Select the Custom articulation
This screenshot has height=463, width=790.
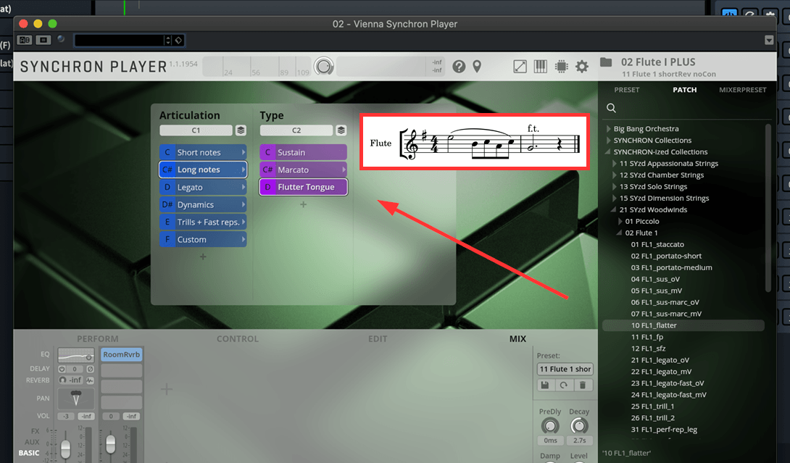point(203,239)
